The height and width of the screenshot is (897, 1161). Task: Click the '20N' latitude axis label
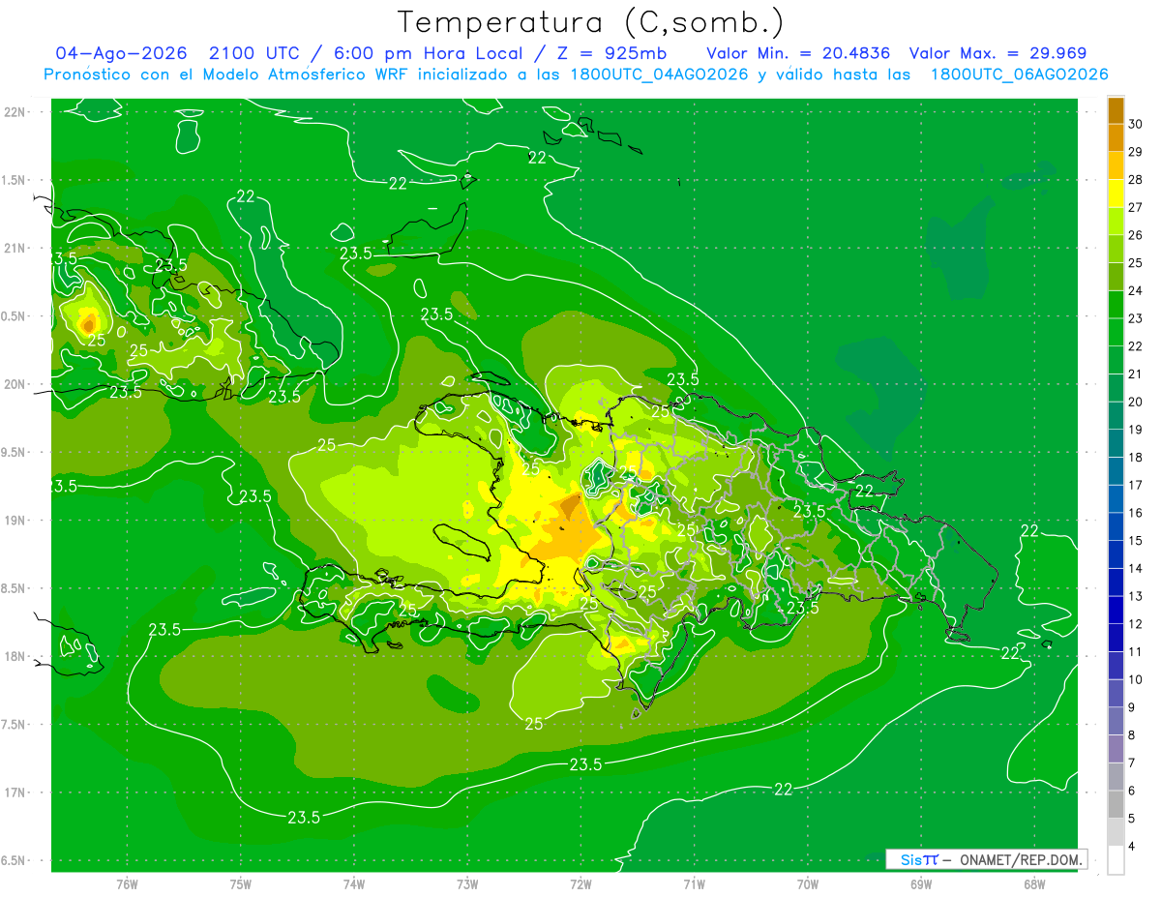tap(15, 384)
